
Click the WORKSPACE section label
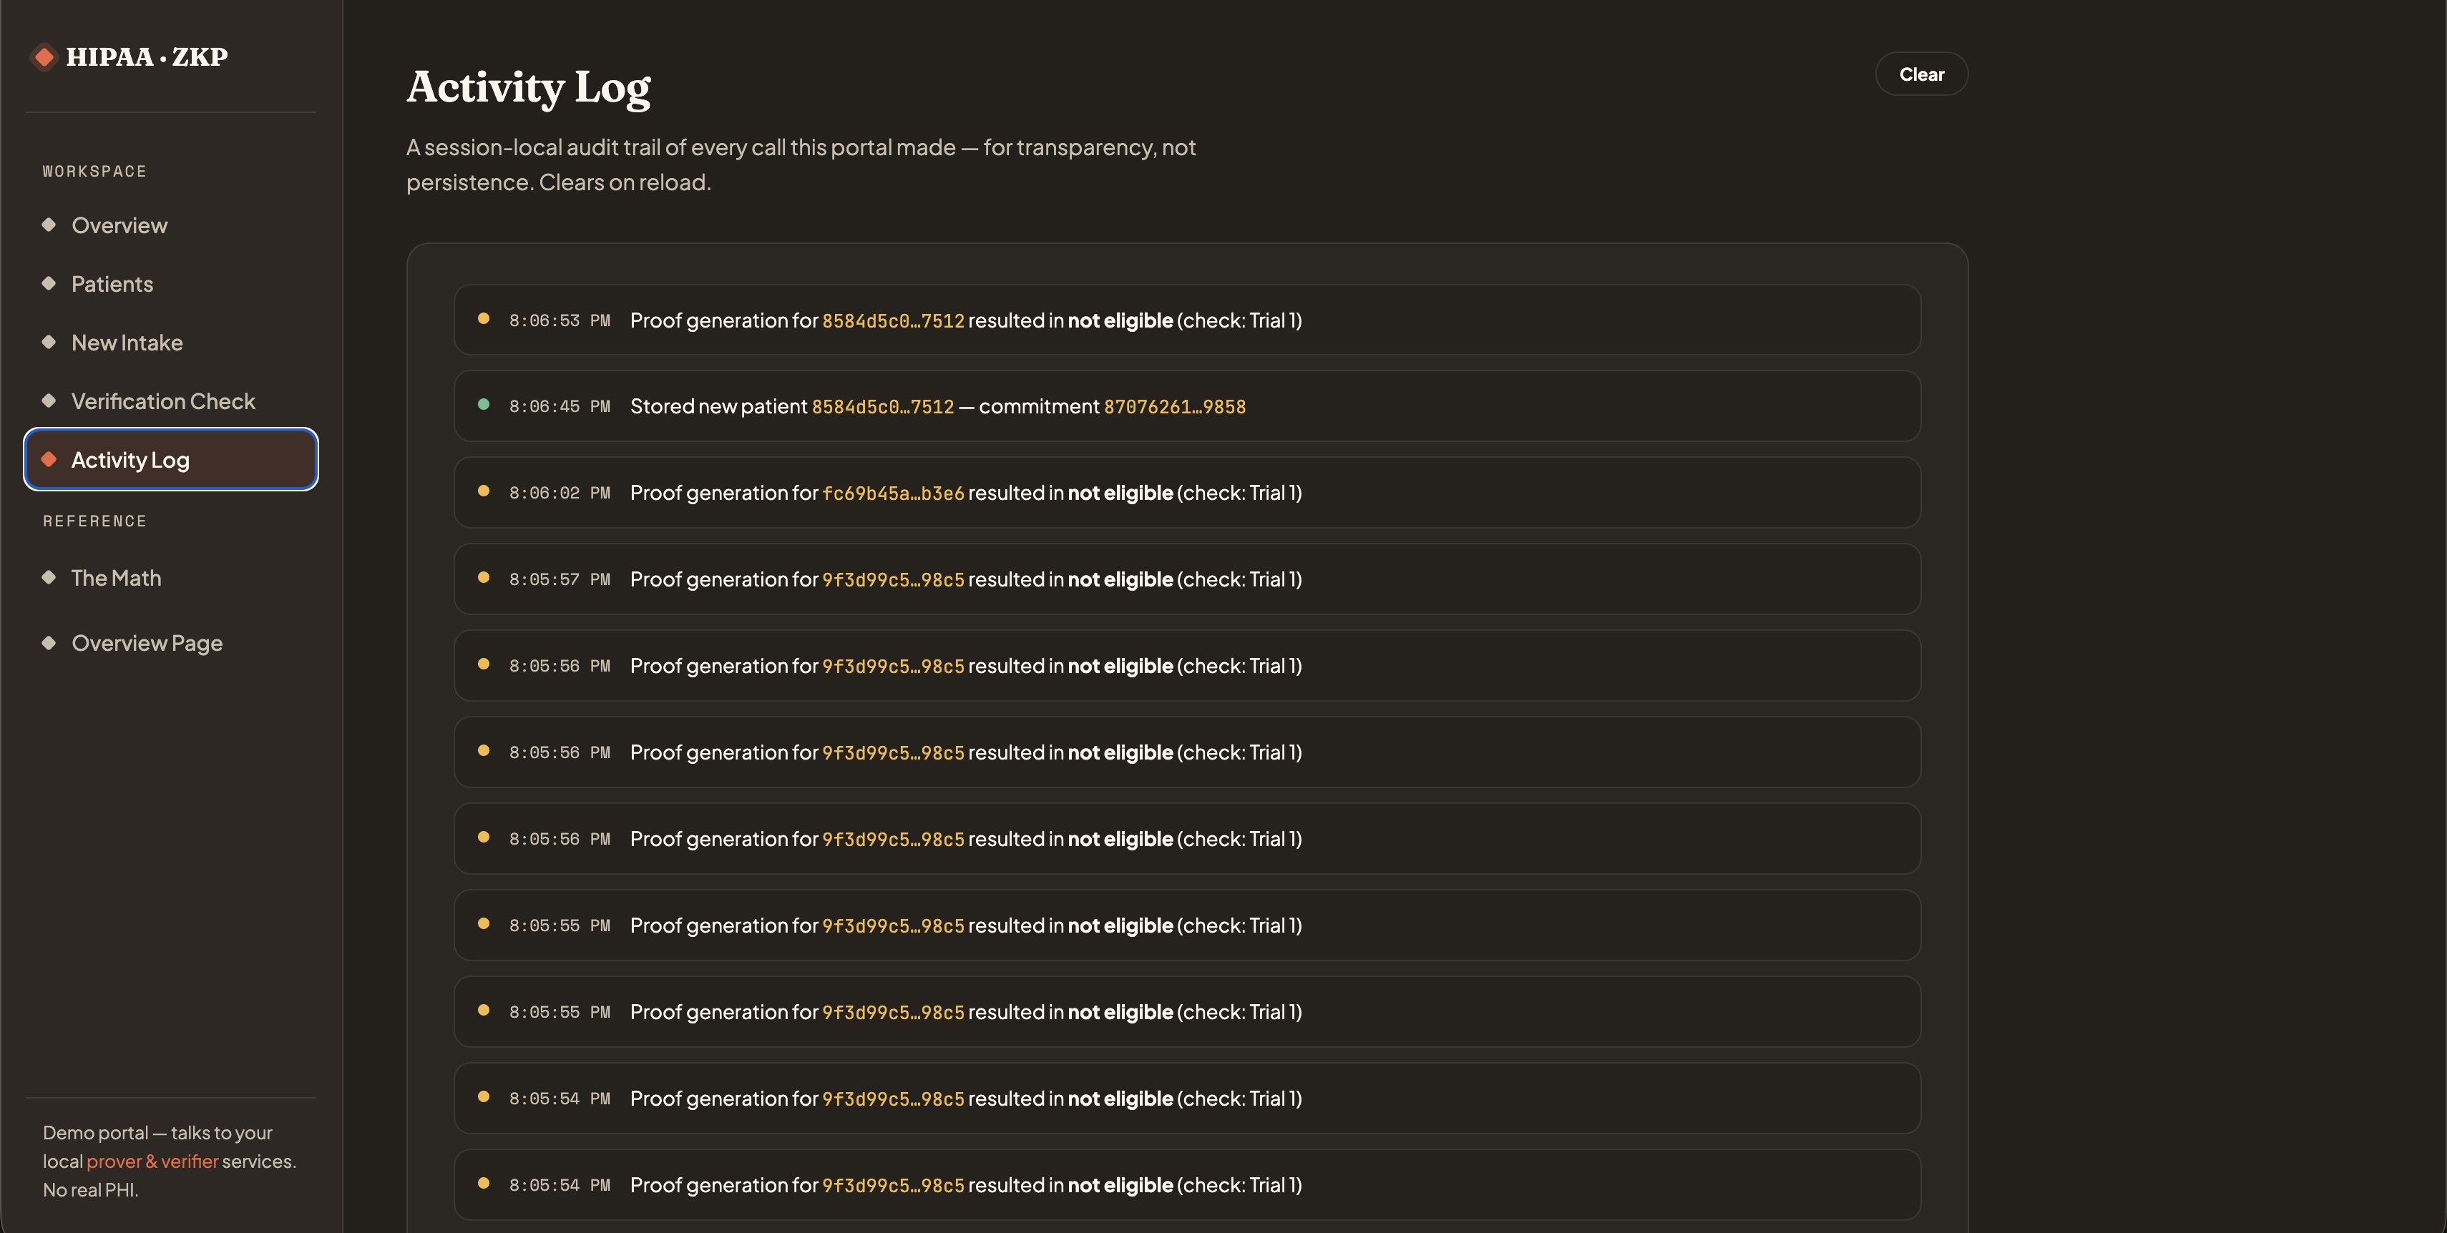94,172
